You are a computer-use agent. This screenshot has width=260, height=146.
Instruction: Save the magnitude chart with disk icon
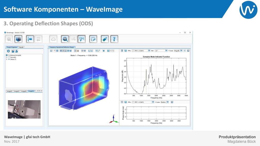[x=125, y=51]
